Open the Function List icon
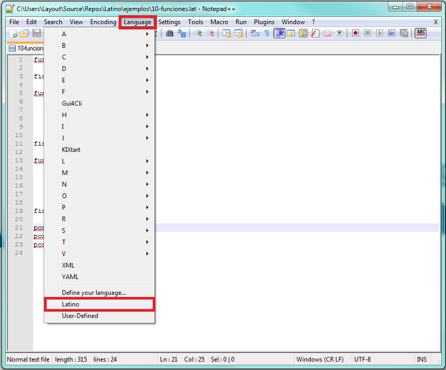 [x=315, y=33]
